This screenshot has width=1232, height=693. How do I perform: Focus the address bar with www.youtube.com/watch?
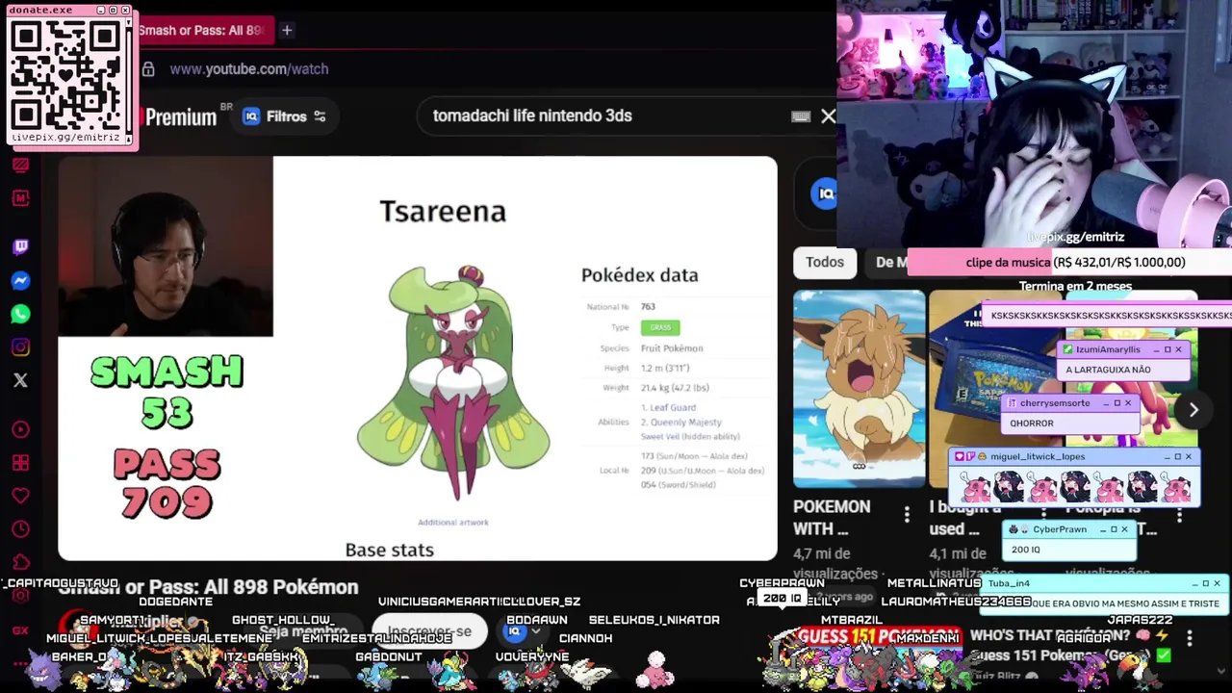coord(248,69)
